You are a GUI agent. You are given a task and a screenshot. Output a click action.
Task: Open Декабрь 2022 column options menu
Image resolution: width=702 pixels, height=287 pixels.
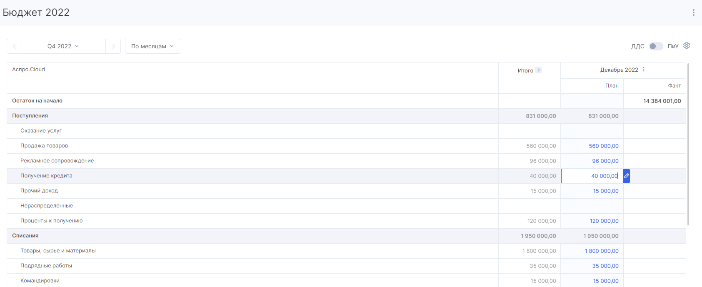(x=644, y=69)
